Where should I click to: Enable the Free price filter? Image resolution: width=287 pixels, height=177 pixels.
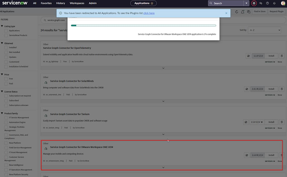pyautogui.click(x=6, y=79)
